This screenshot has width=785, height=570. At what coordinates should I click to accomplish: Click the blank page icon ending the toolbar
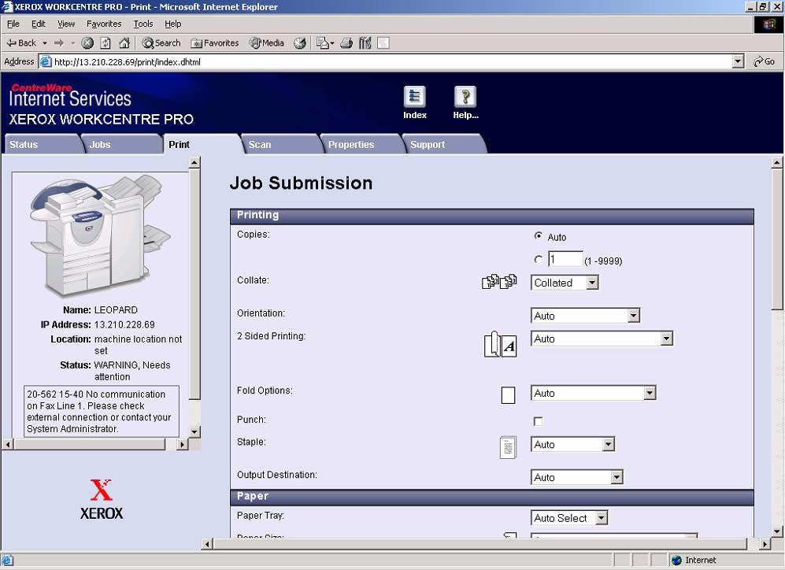click(x=383, y=43)
